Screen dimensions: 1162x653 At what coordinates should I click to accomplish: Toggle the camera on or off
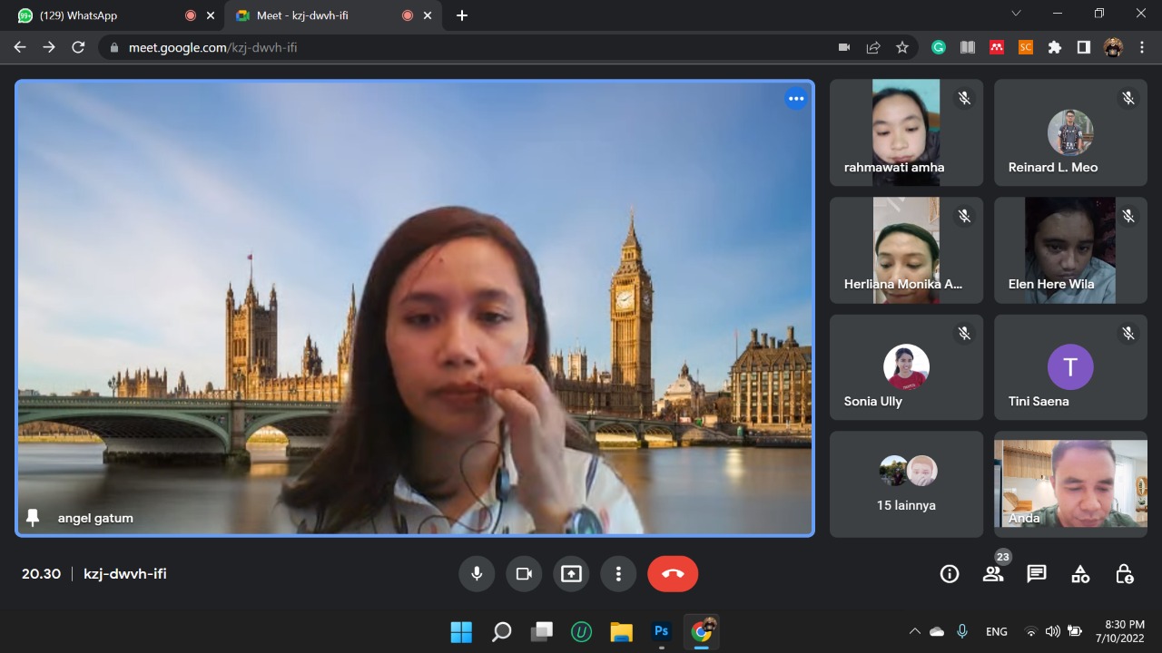pyautogui.click(x=524, y=574)
